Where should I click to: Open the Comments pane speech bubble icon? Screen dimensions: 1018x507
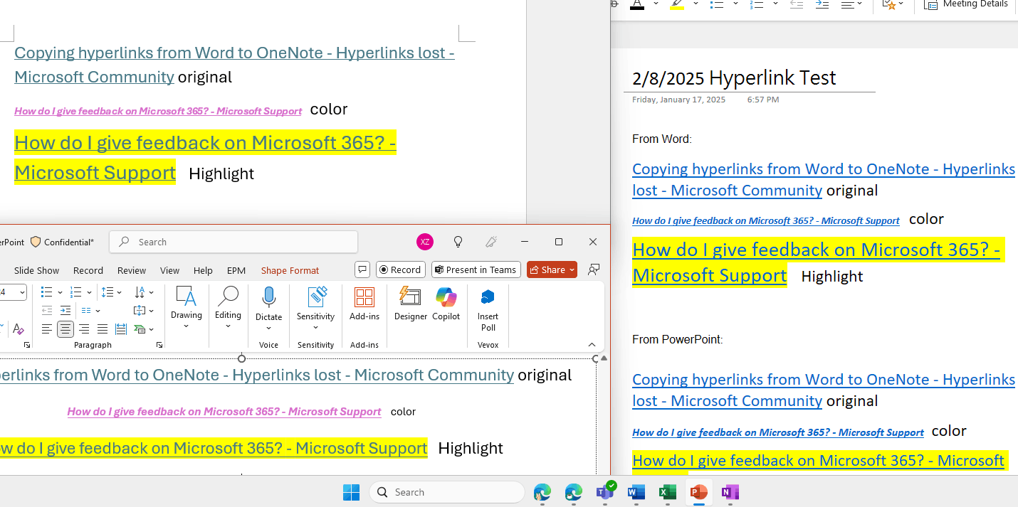click(362, 269)
